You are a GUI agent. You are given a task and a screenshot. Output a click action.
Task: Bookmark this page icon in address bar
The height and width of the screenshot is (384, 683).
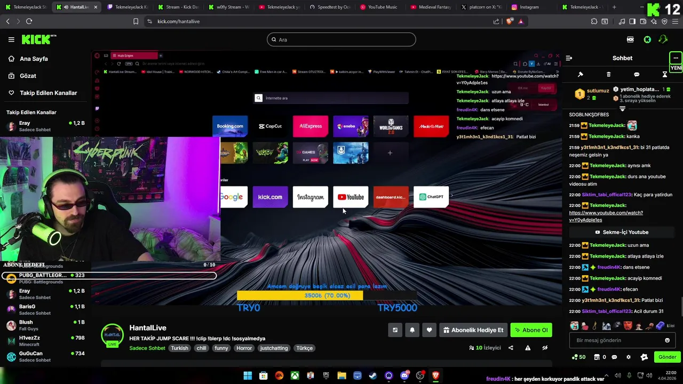[x=136, y=21]
